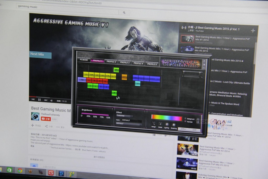Viewport: 268px width, 179px height.
Task: Select the KeyCaps radio button
Action: [186, 121]
